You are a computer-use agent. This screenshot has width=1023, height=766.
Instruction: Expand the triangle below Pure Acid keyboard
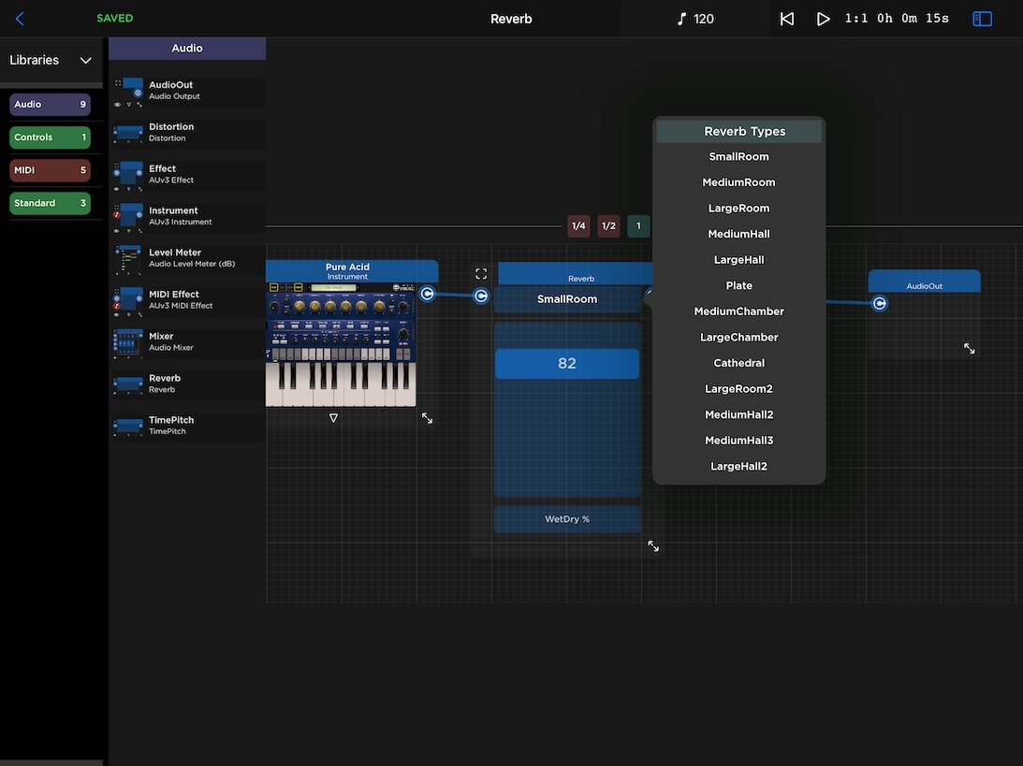333,418
